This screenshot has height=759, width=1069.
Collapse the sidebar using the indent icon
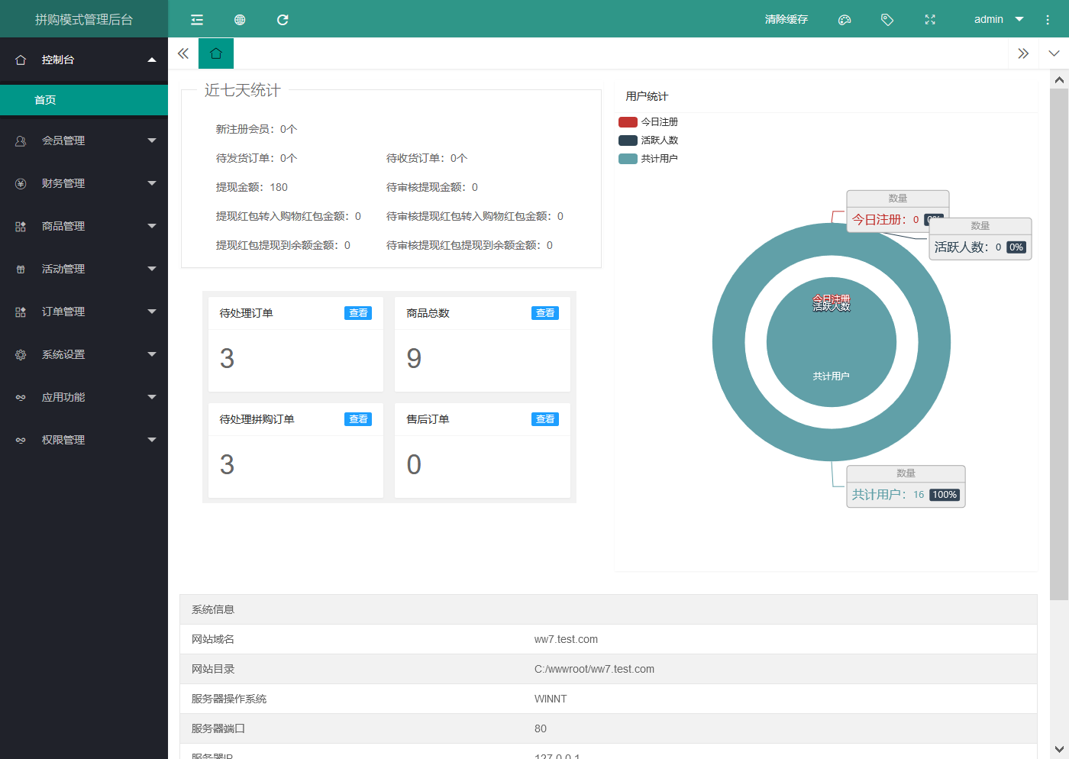click(x=197, y=19)
